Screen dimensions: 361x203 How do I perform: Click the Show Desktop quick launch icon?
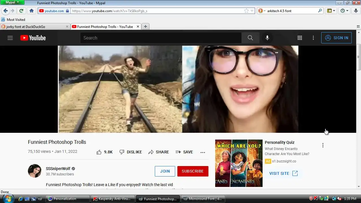(x=27, y=199)
